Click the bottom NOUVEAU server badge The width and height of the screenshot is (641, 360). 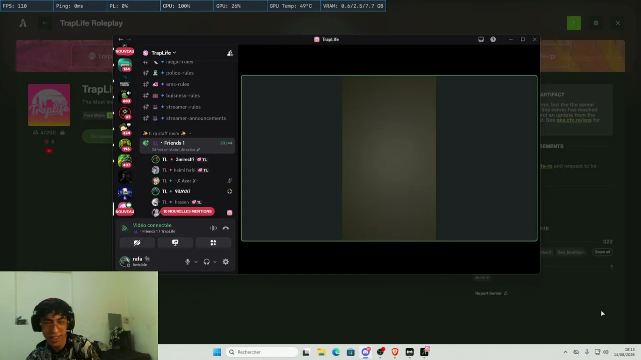pos(125,211)
